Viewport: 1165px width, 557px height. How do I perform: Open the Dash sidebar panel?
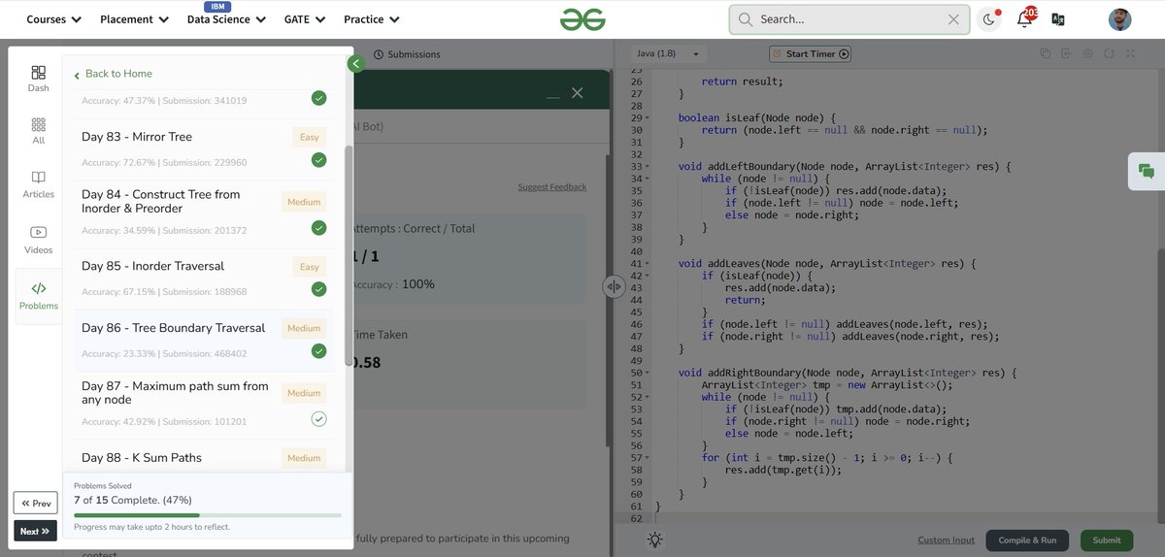[x=38, y=79]
